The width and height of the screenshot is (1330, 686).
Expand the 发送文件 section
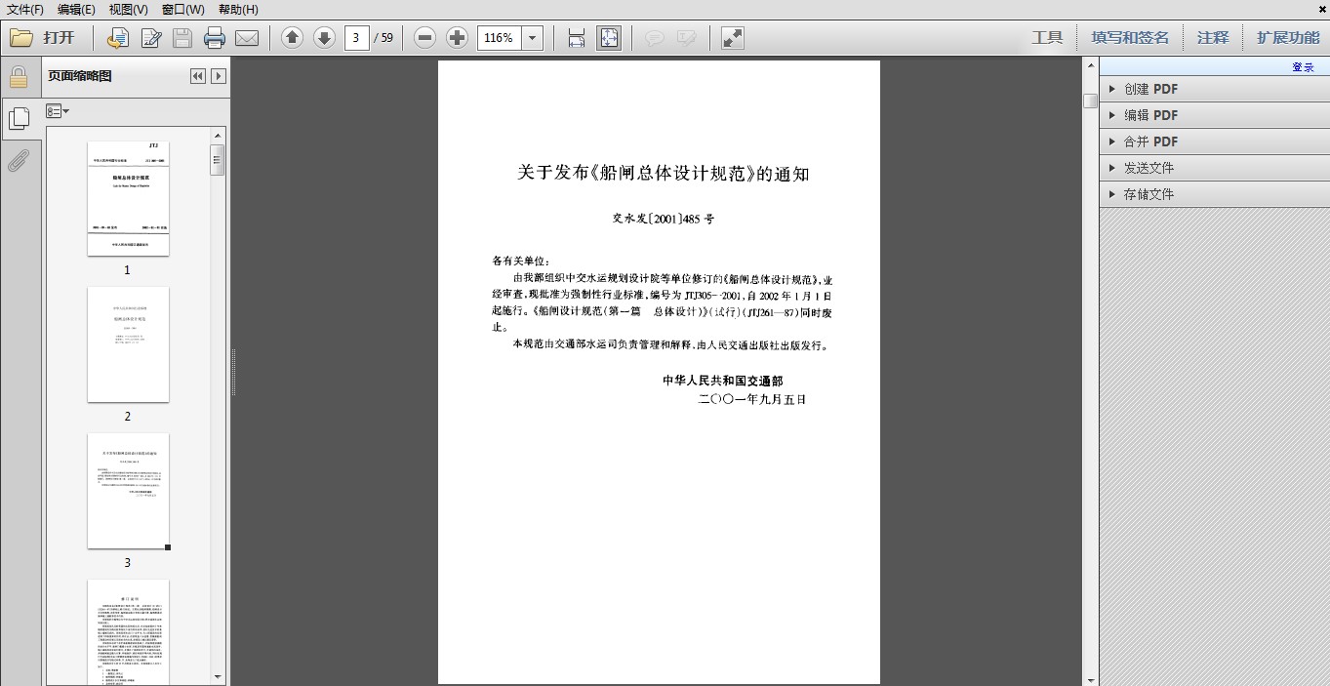(x=1214, y=168)
